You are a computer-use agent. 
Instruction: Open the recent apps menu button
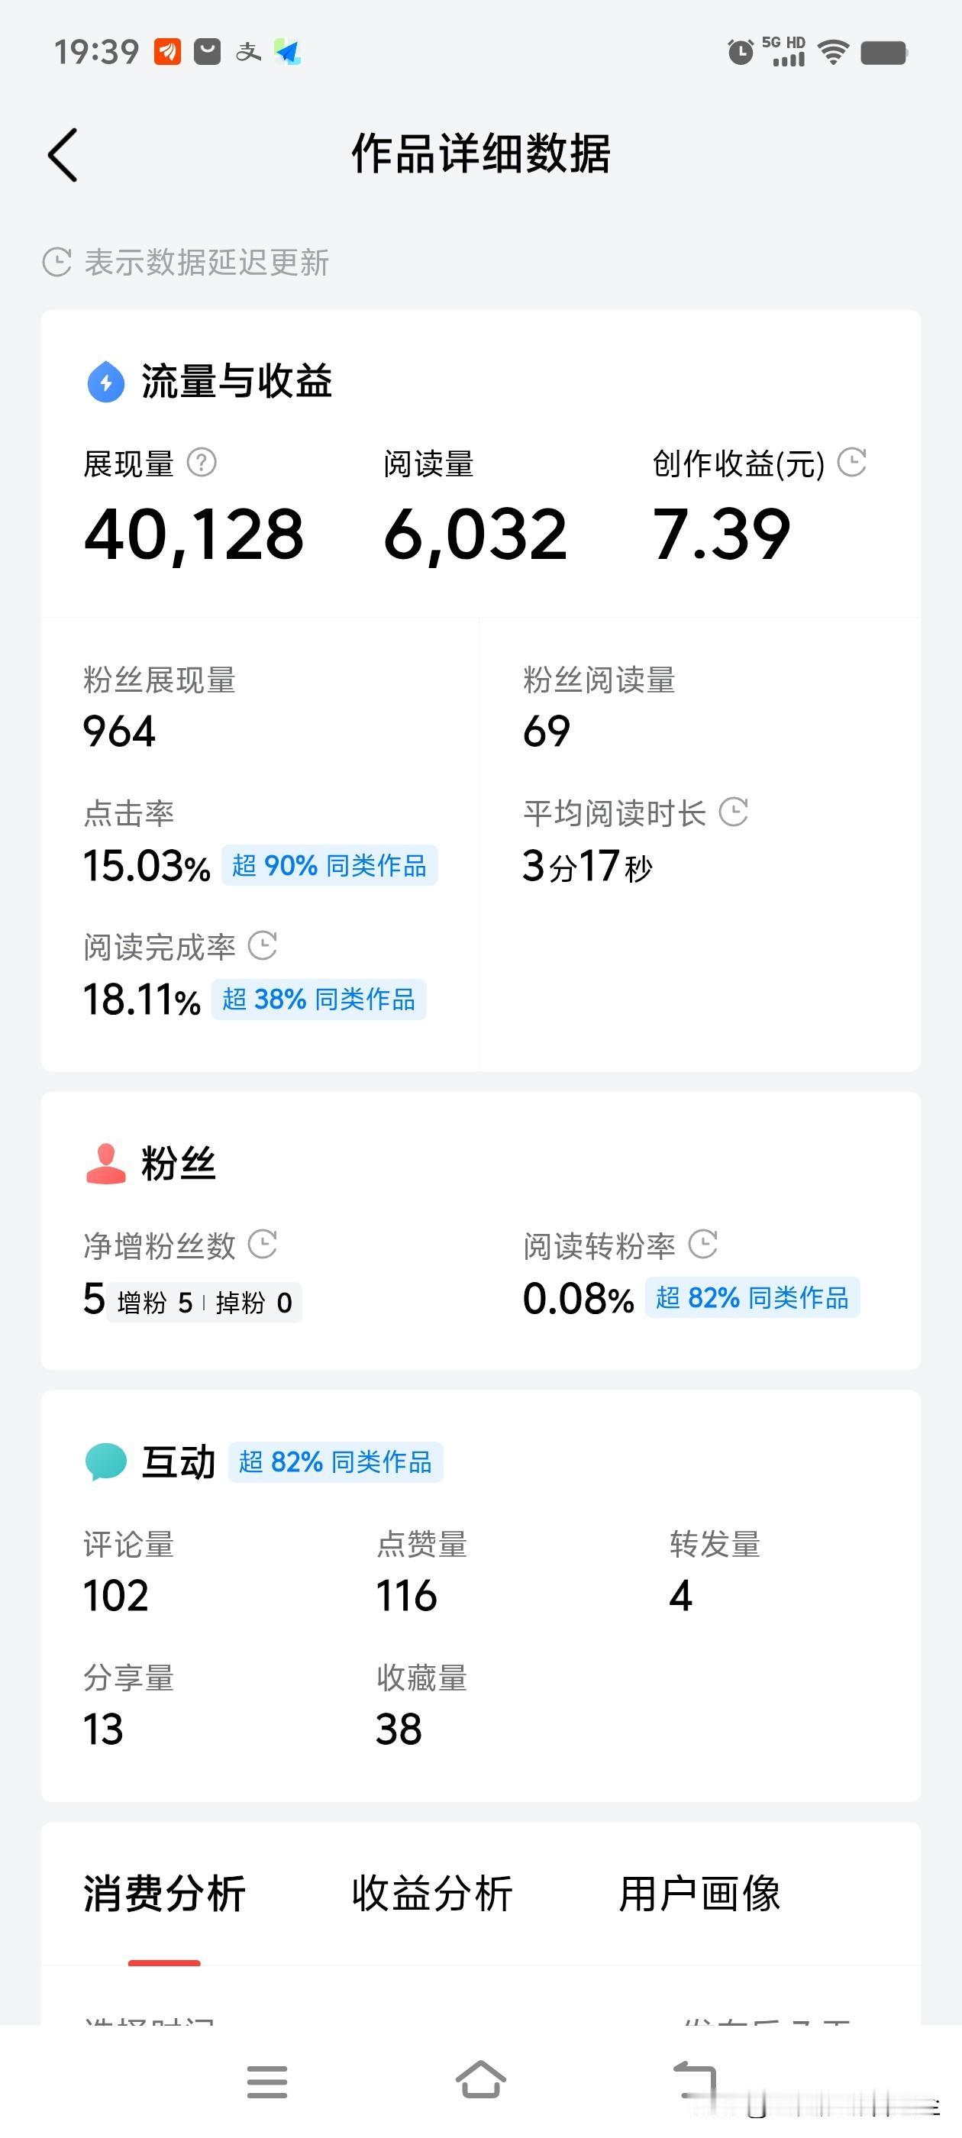267,2082
